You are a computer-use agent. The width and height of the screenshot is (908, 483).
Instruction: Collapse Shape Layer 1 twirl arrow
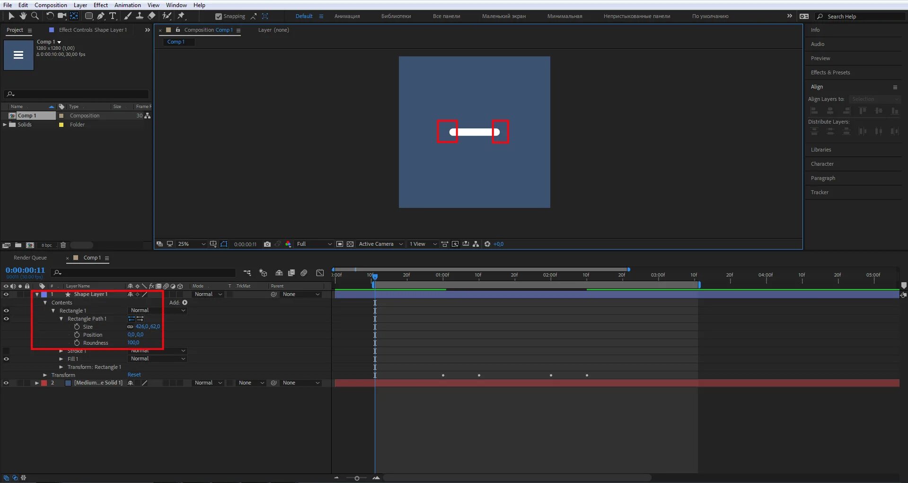[x=37, y=295]
